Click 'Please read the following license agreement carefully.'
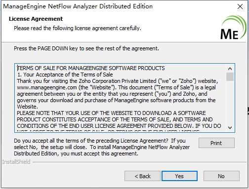 point(78,28)
